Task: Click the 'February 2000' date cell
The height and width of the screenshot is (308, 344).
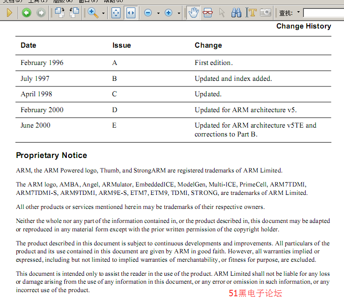Action: [42, 110]
